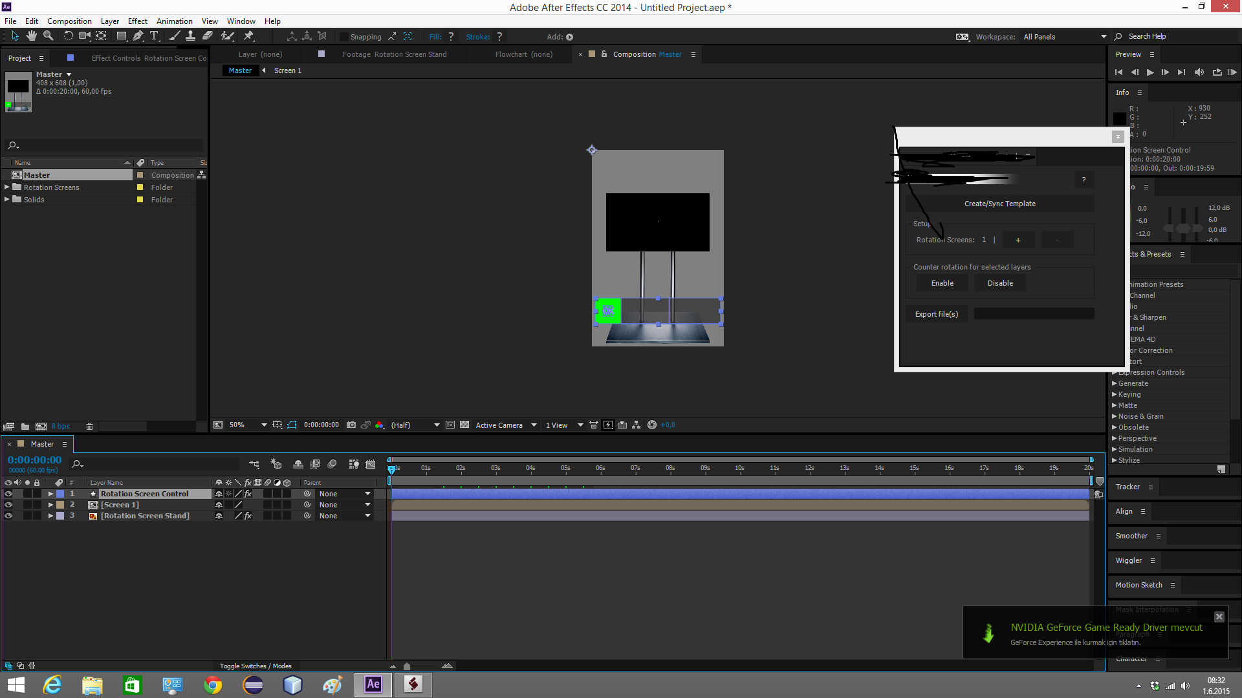The height and width of the screenshot is (698, 1242).
Task: Expand Rotation Screen Control layer properties
Action: [50, 494]
